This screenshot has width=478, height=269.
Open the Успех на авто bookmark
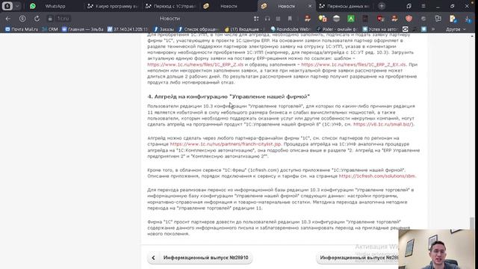(x=380, y=29)
